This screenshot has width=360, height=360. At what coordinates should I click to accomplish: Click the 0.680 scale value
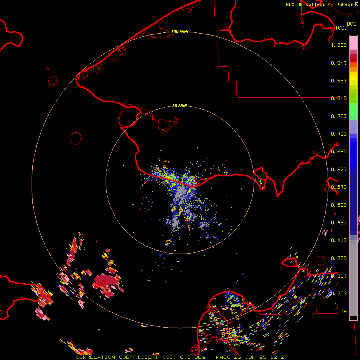point(339,152)
